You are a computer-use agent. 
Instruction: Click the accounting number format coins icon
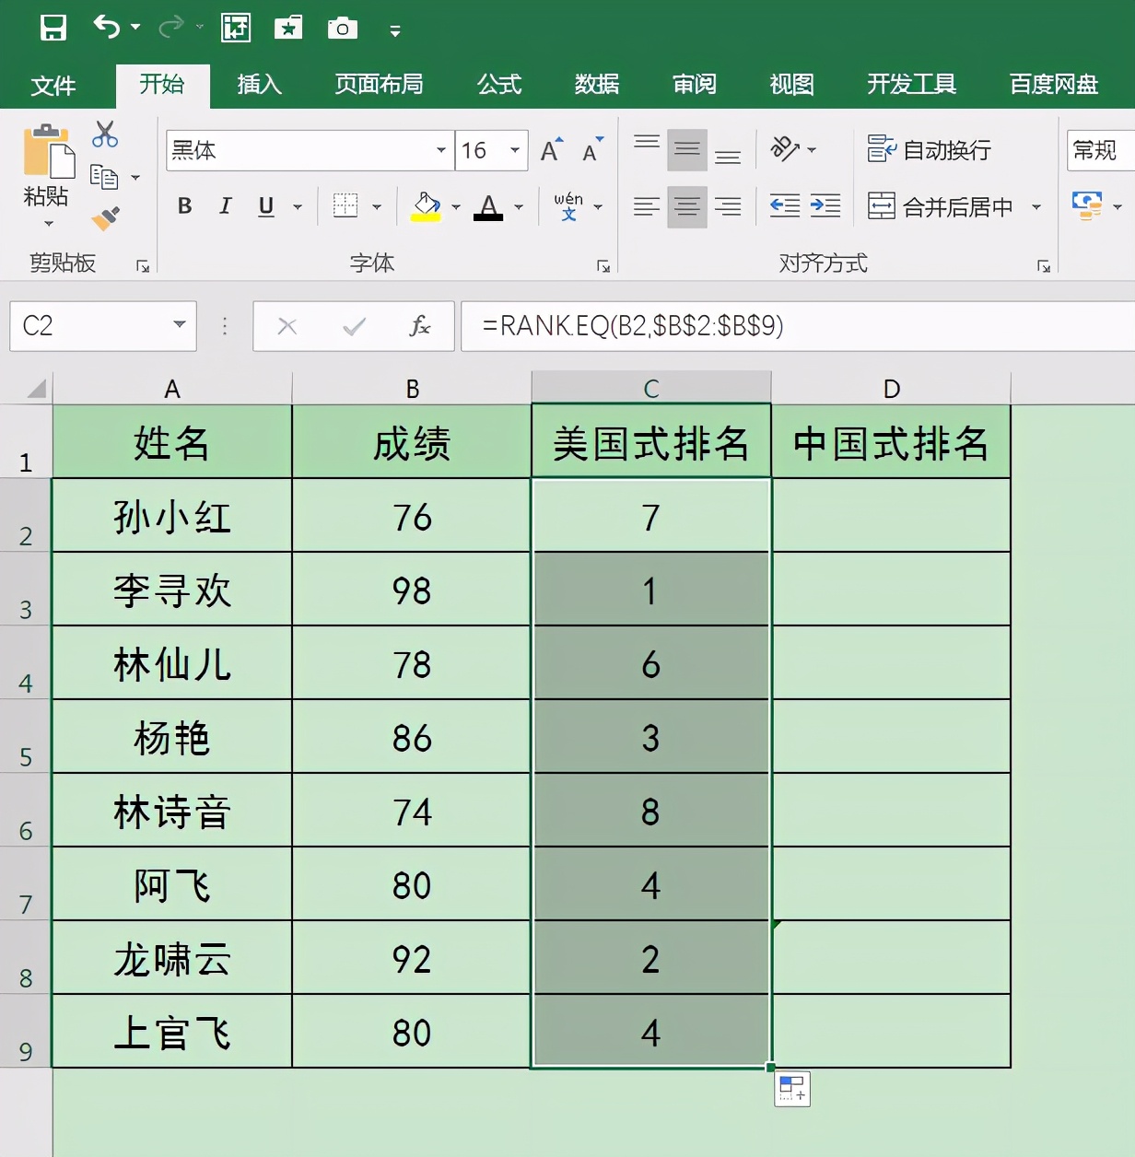coord(1087,205)
